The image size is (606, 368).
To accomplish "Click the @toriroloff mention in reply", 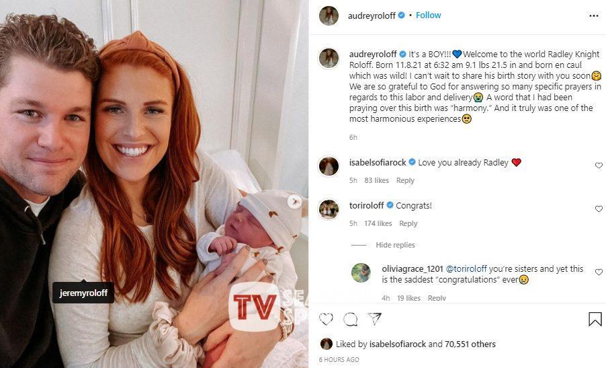I will pos(466,268).
